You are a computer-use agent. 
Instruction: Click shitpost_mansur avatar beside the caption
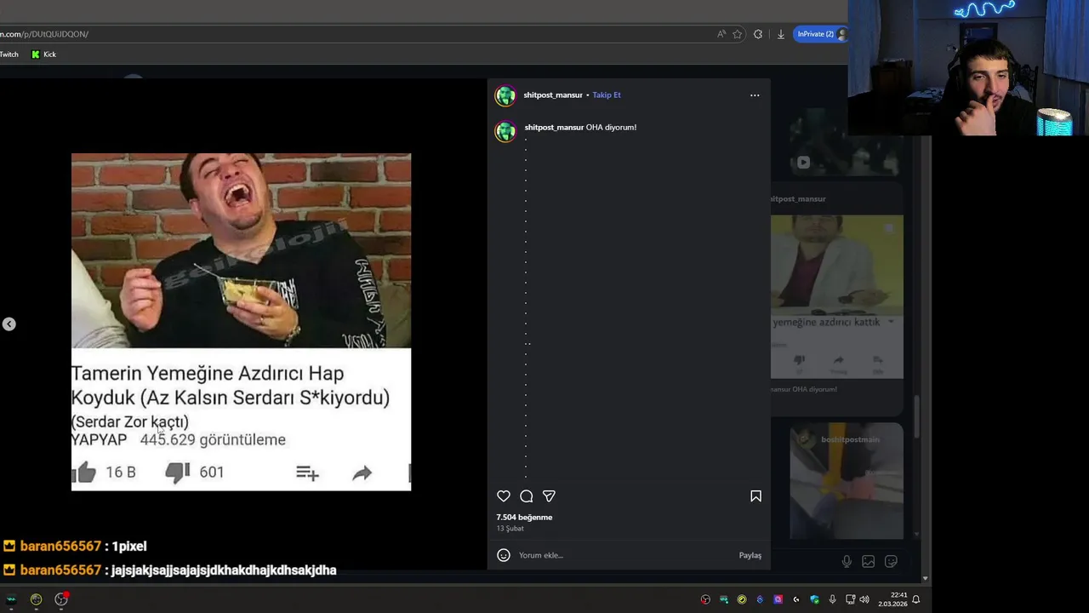pyautogui.click(x=505, y=131)
